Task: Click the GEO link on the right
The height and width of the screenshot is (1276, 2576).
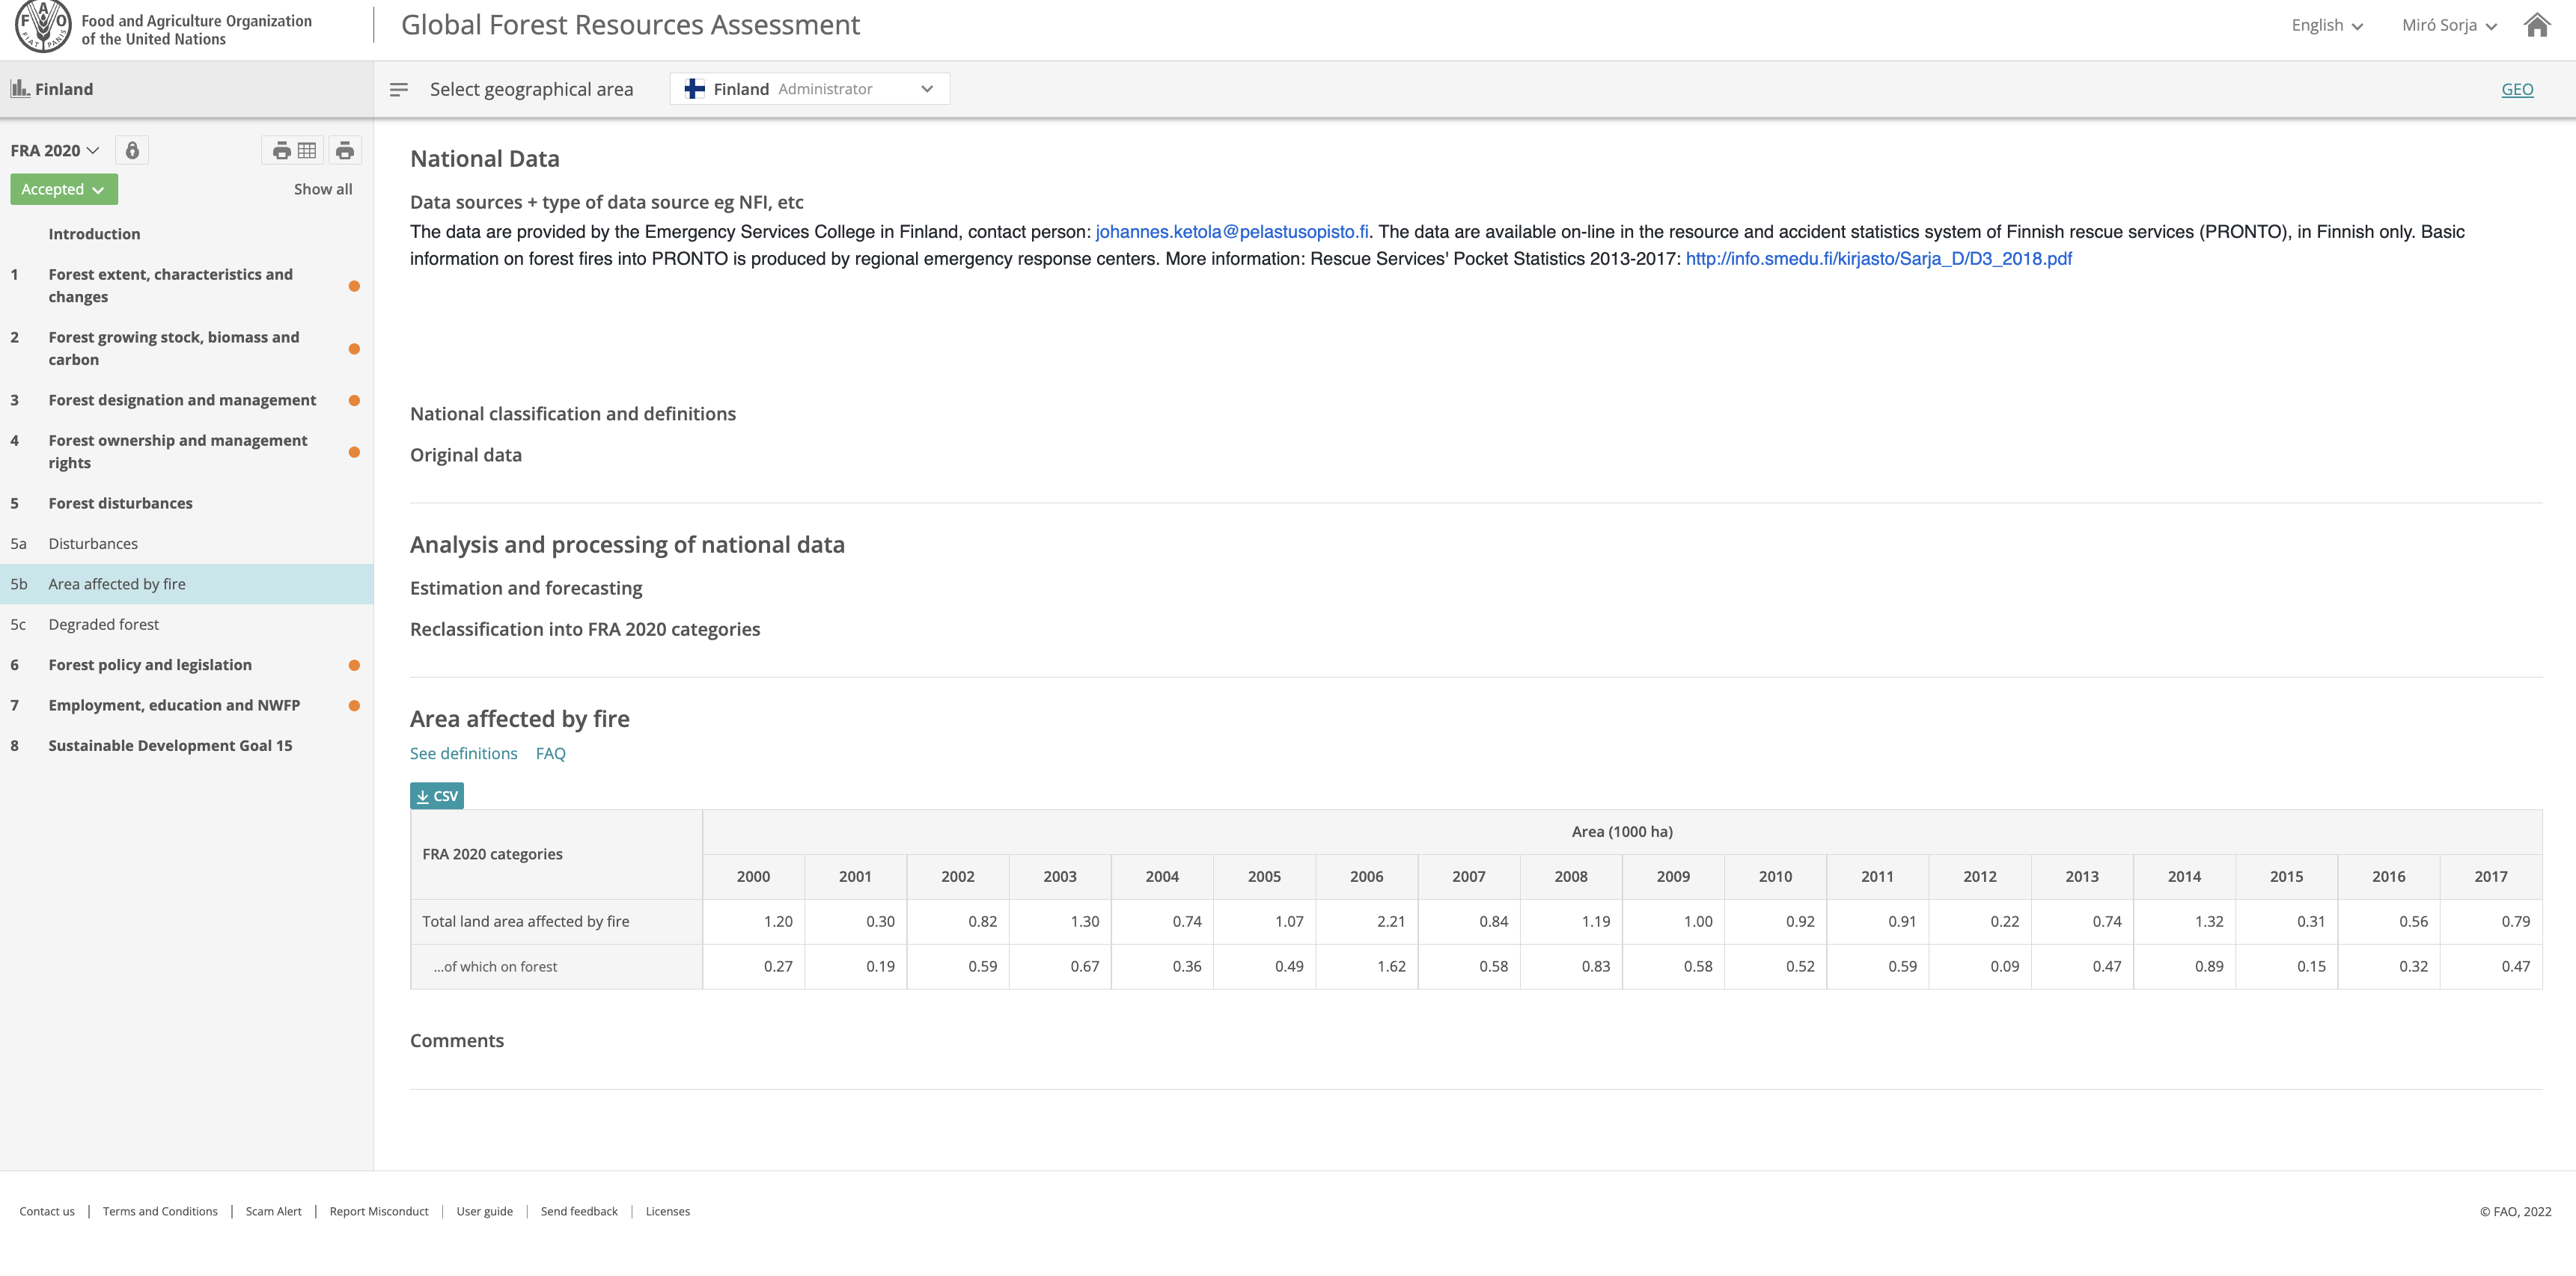Action: click(2517, 89)
